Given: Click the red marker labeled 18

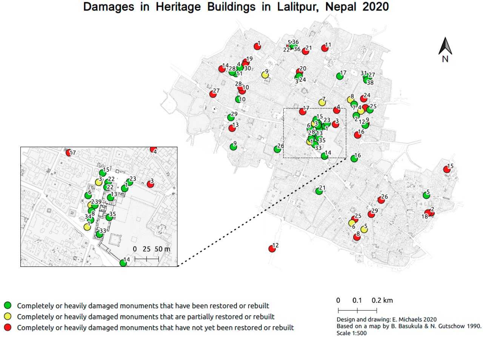Looking at the screenshot, I should coord(428,213).
